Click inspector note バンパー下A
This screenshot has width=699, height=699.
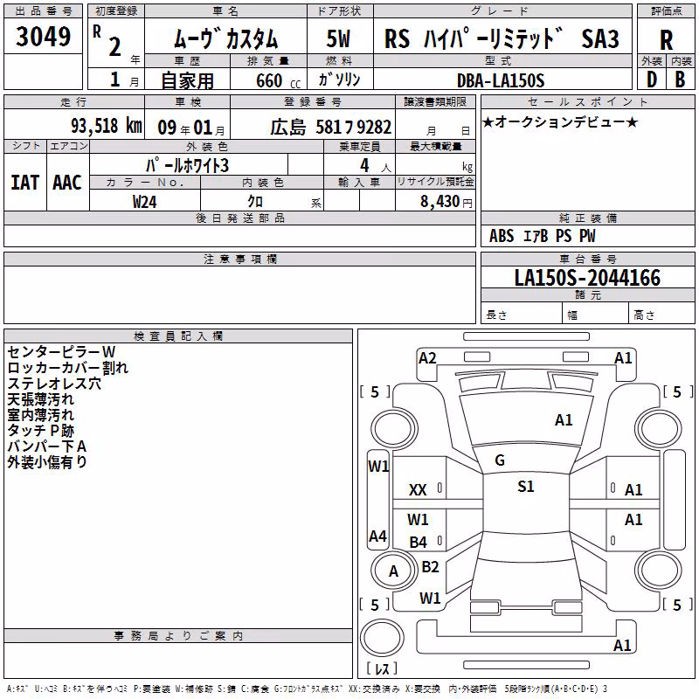(47, 446)
